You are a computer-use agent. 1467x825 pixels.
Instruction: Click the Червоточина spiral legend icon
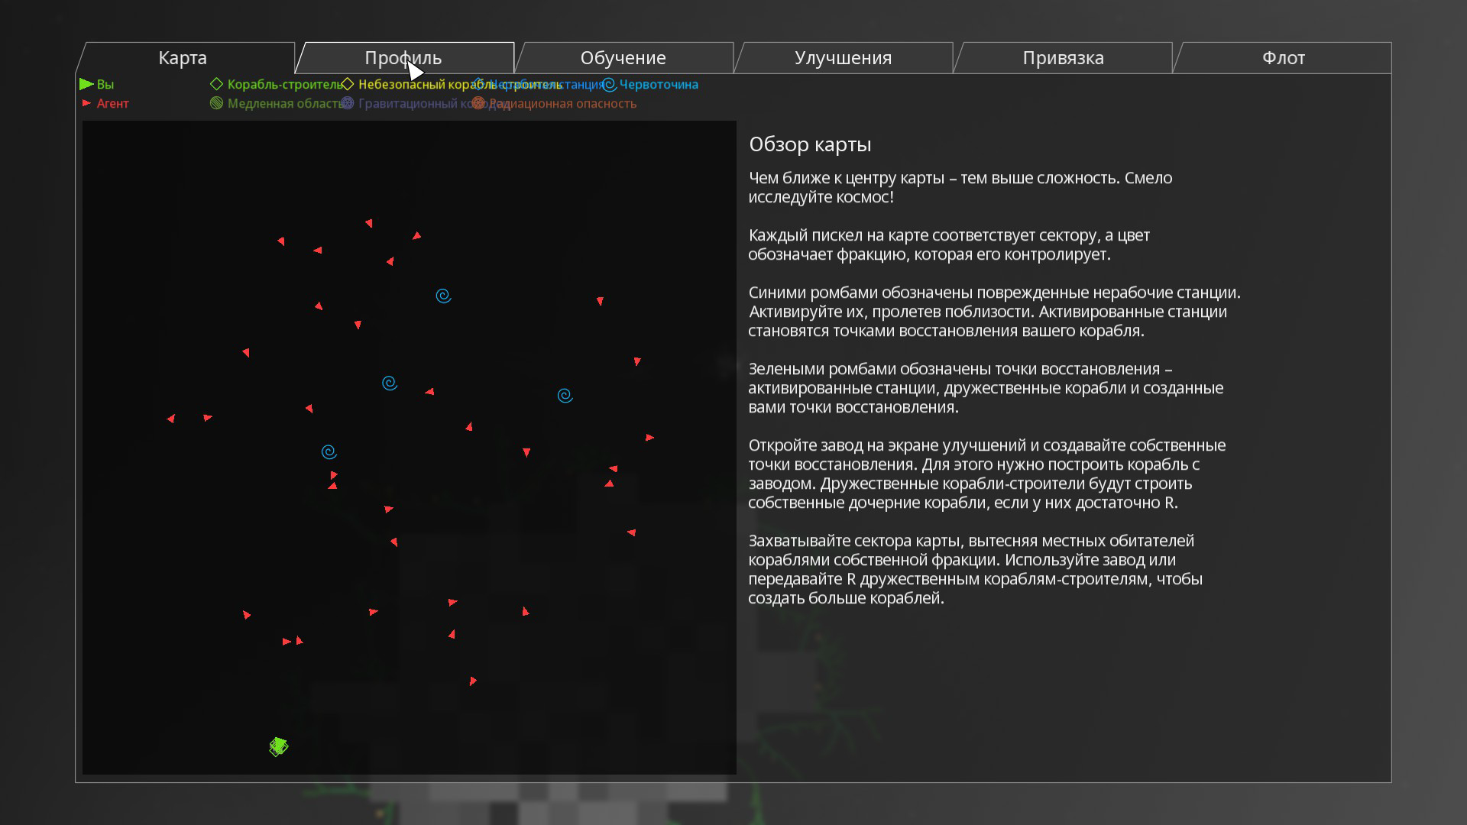coord(609,84)
